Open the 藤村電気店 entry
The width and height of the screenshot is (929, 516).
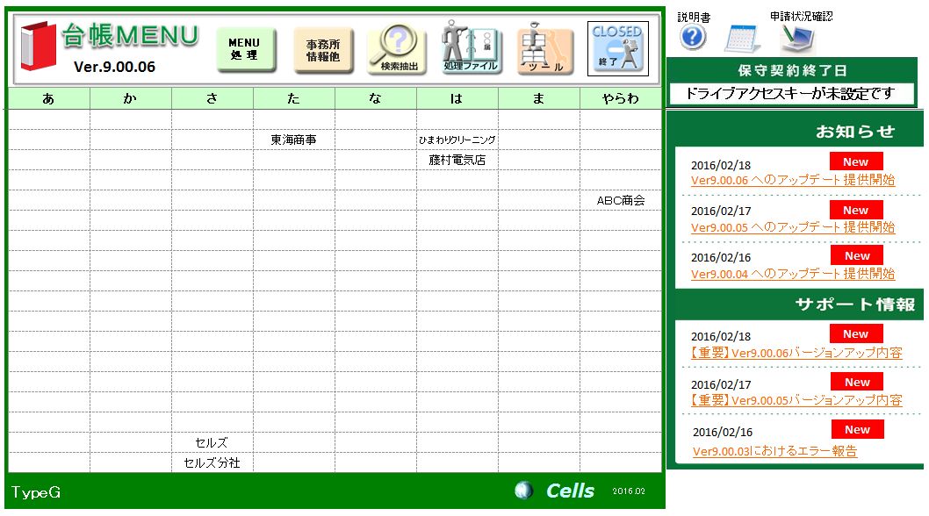tap(457, 160)
